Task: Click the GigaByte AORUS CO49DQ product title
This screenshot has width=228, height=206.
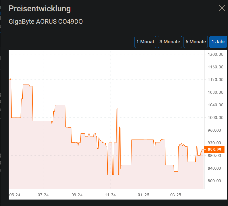Action: coord(46,22)
